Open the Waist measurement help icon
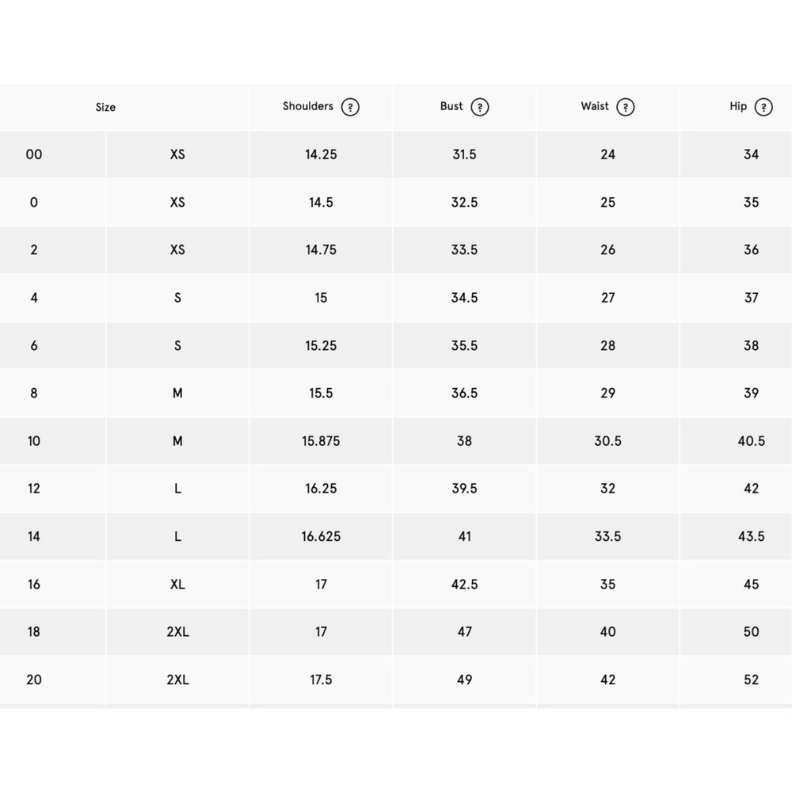The height and width of the screenshot is (792, 792). click(626, 107)
